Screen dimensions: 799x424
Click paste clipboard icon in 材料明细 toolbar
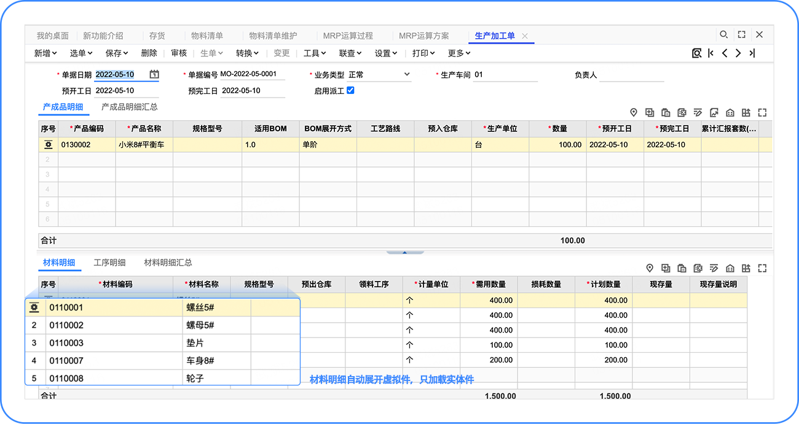click(682, 268)
